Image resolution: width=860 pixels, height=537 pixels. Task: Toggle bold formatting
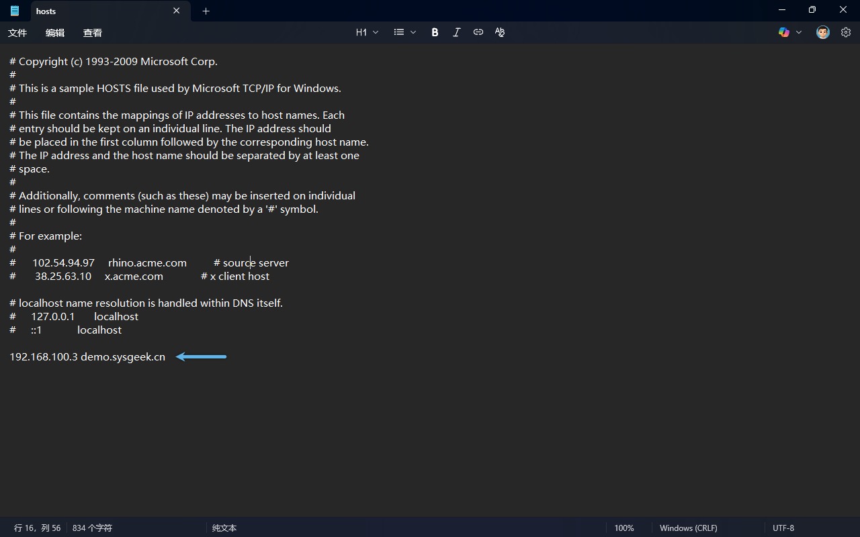point(435,32)
